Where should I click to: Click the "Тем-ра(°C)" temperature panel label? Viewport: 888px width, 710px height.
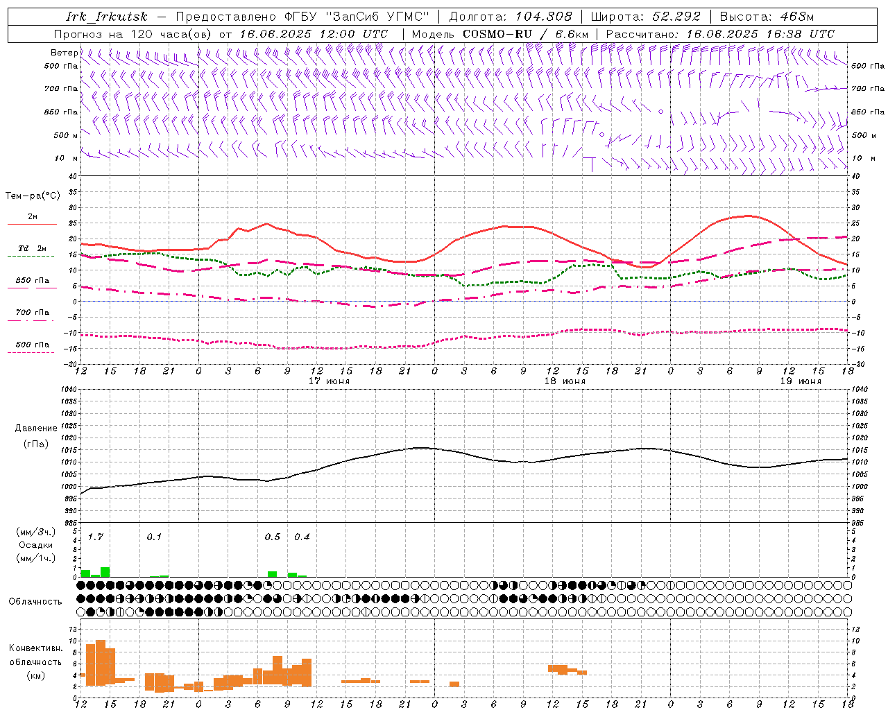point(33,196)
